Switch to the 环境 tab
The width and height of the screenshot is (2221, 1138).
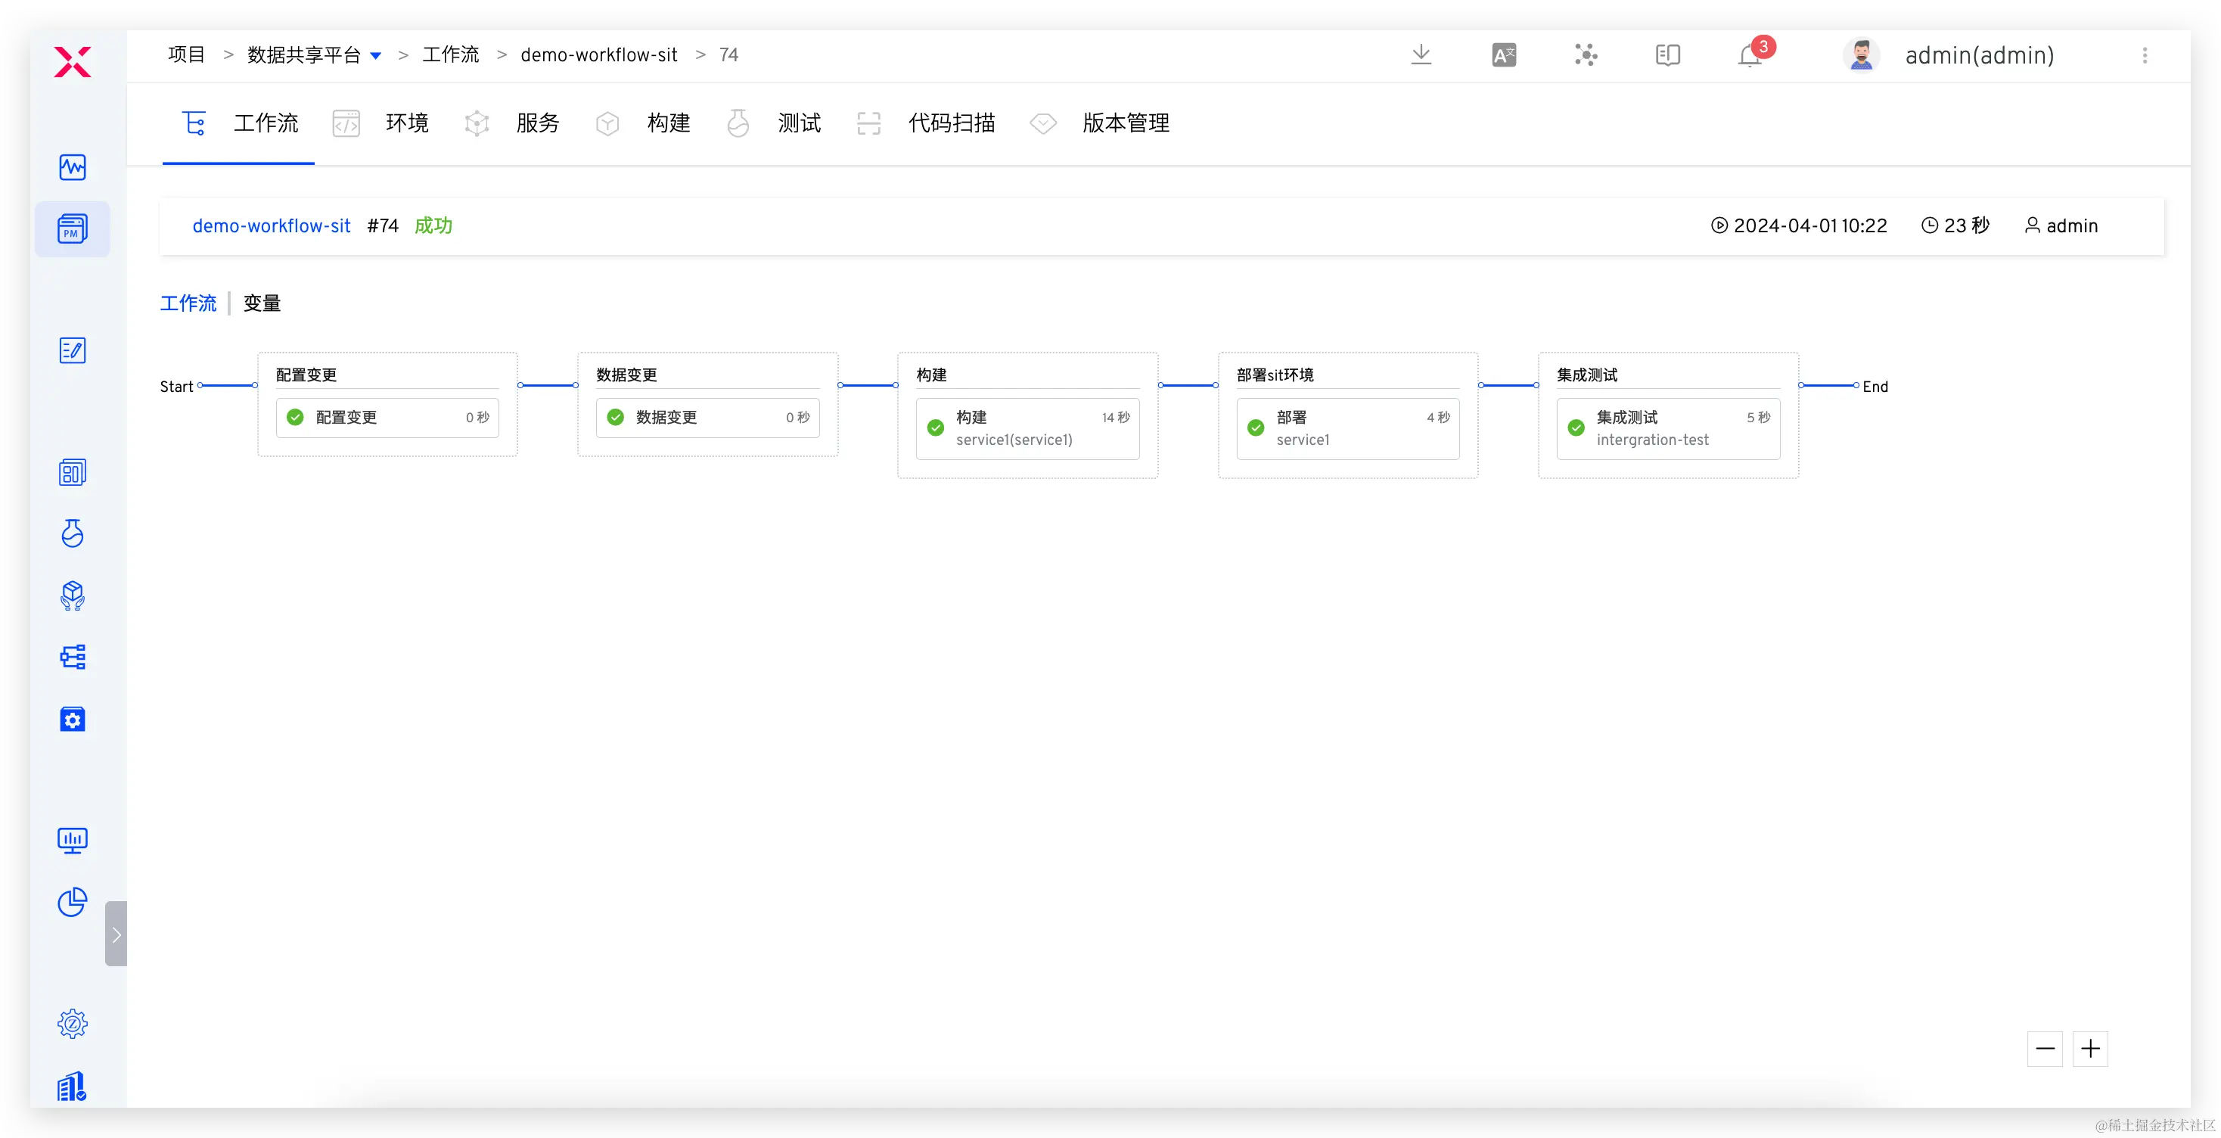(x=406, y=123)
